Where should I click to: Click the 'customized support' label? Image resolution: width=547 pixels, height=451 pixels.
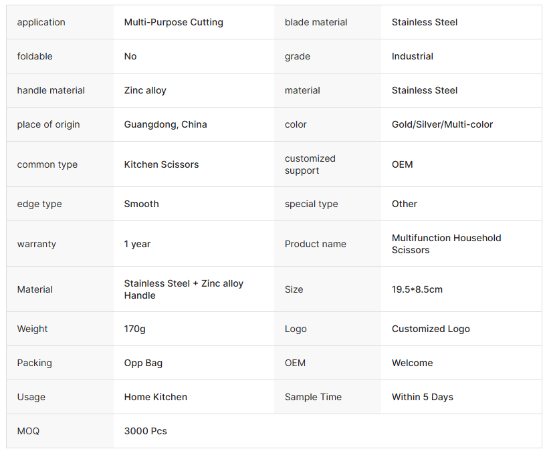coord(310,164)
